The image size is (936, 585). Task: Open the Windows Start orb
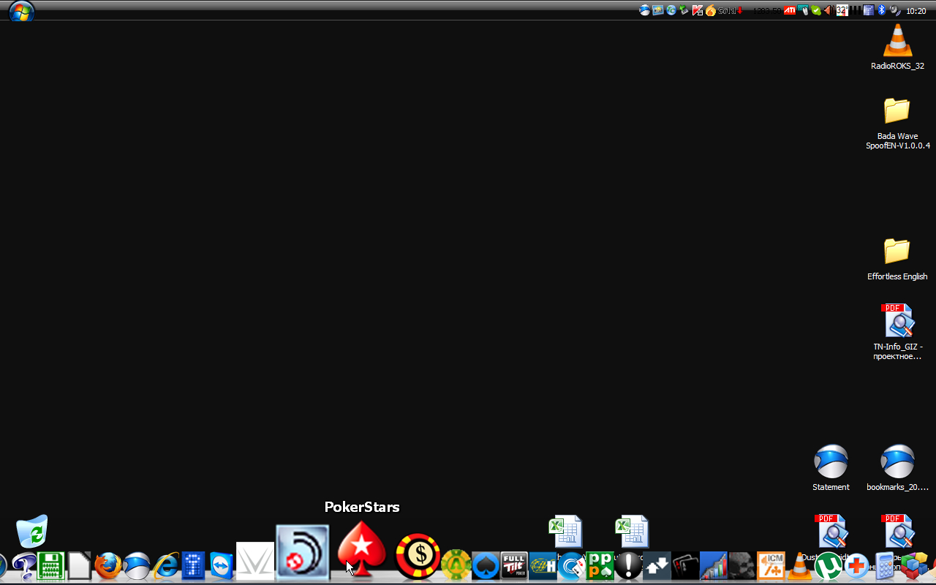tap(21, 11)
